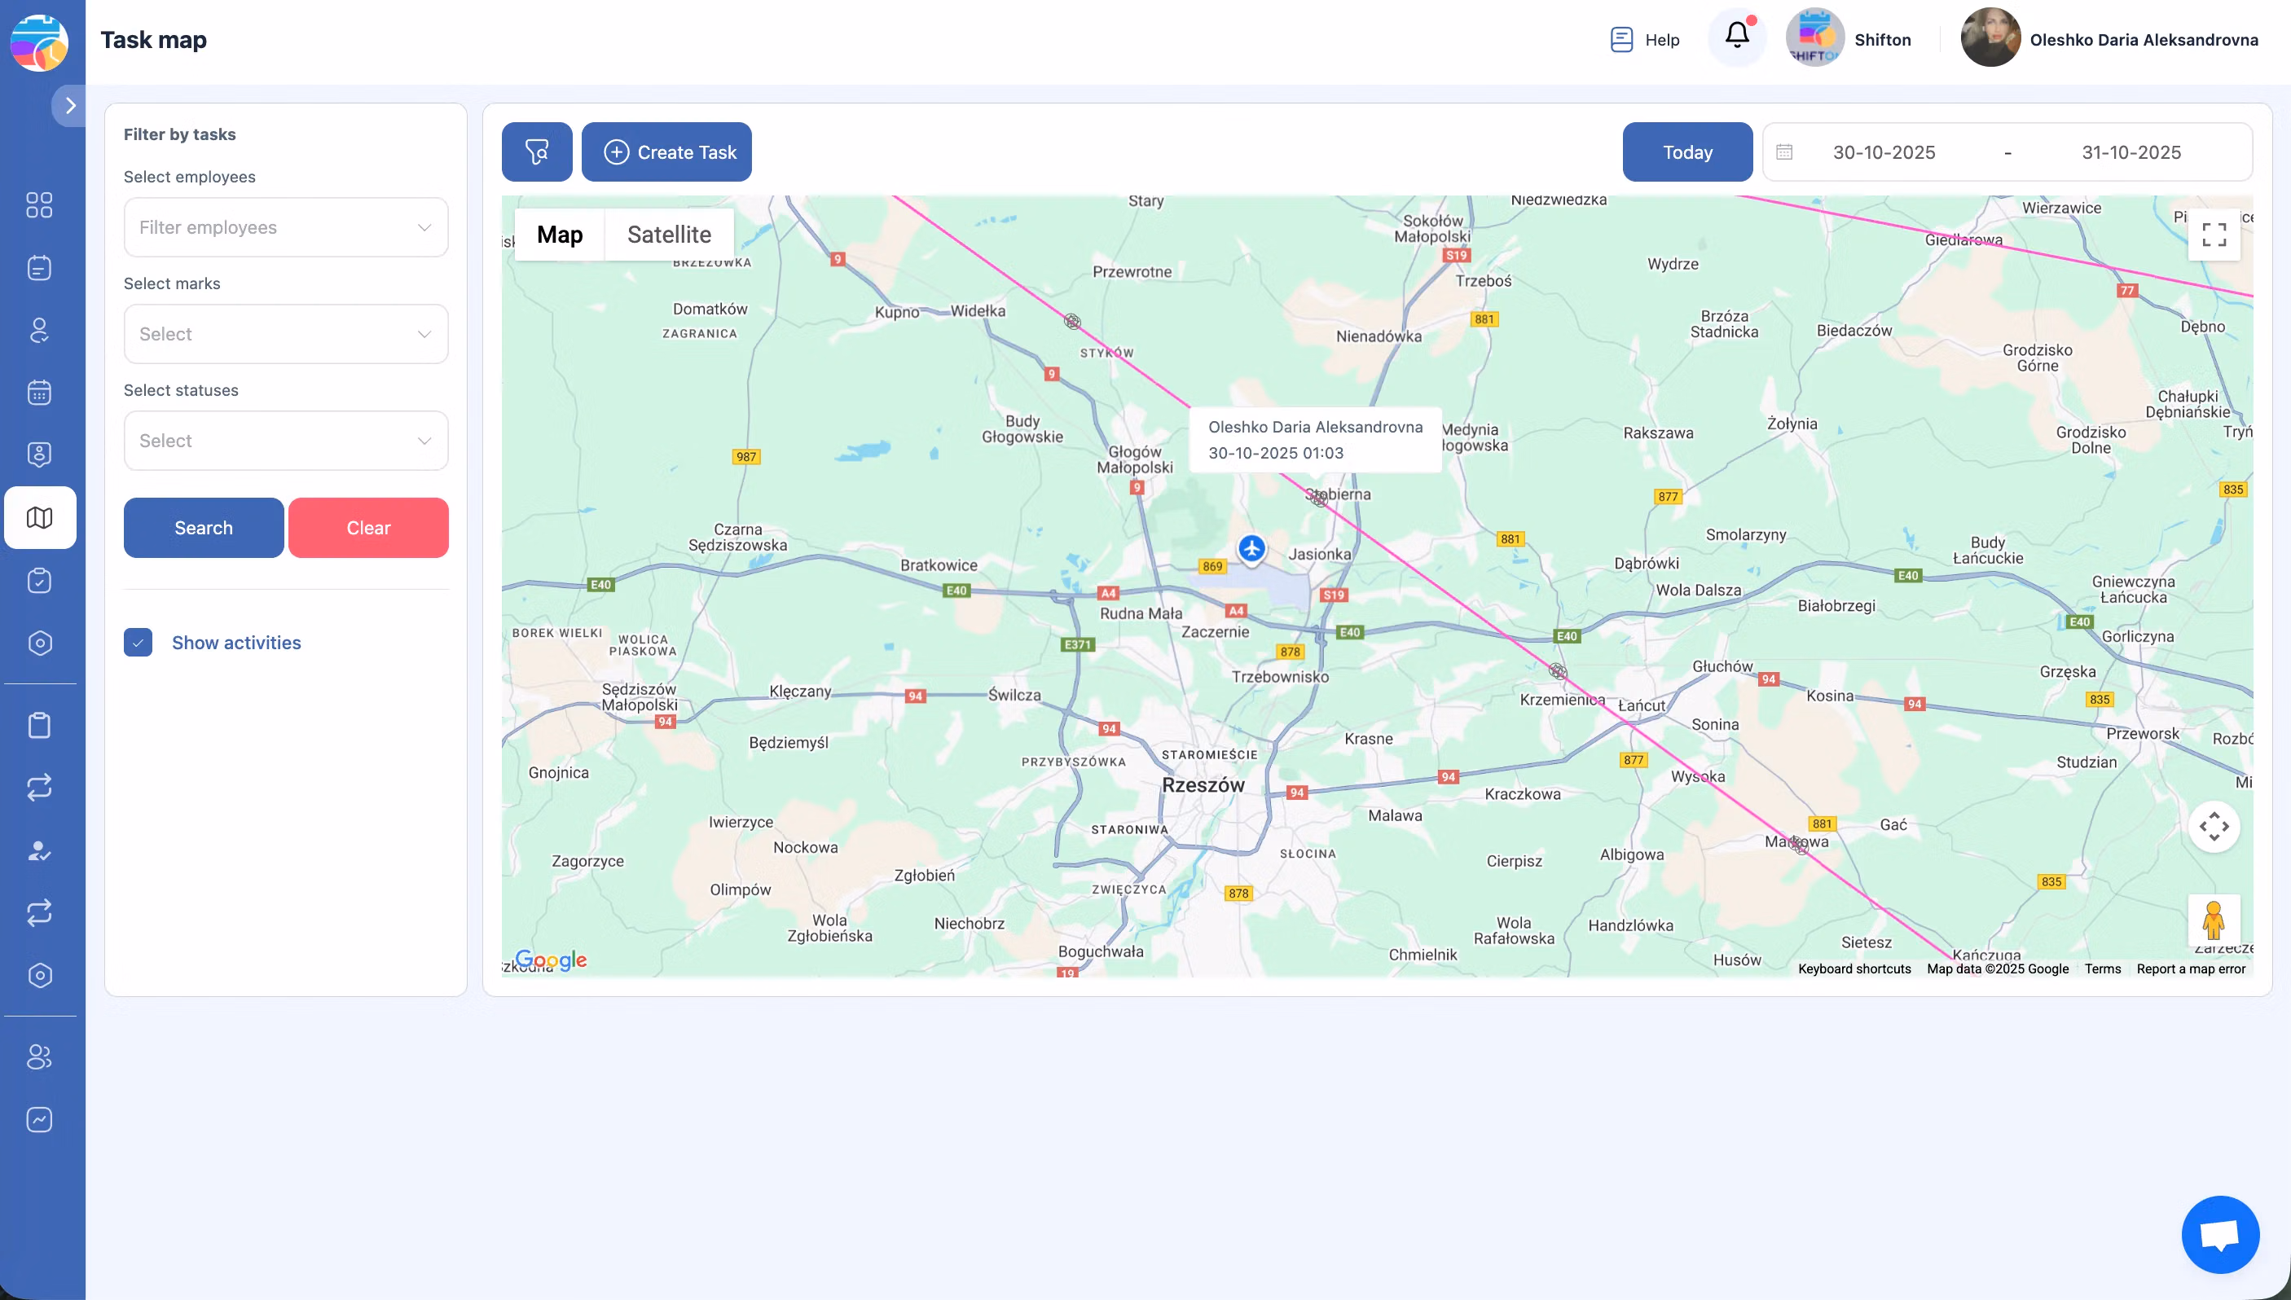Click the notifications bell icon

(1735, 35)
